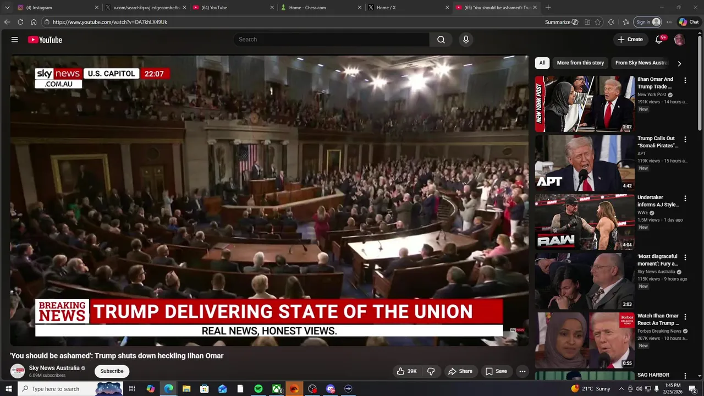The image size is (704, 396).
Task: Click the Create button
Action: pos(630,40)
